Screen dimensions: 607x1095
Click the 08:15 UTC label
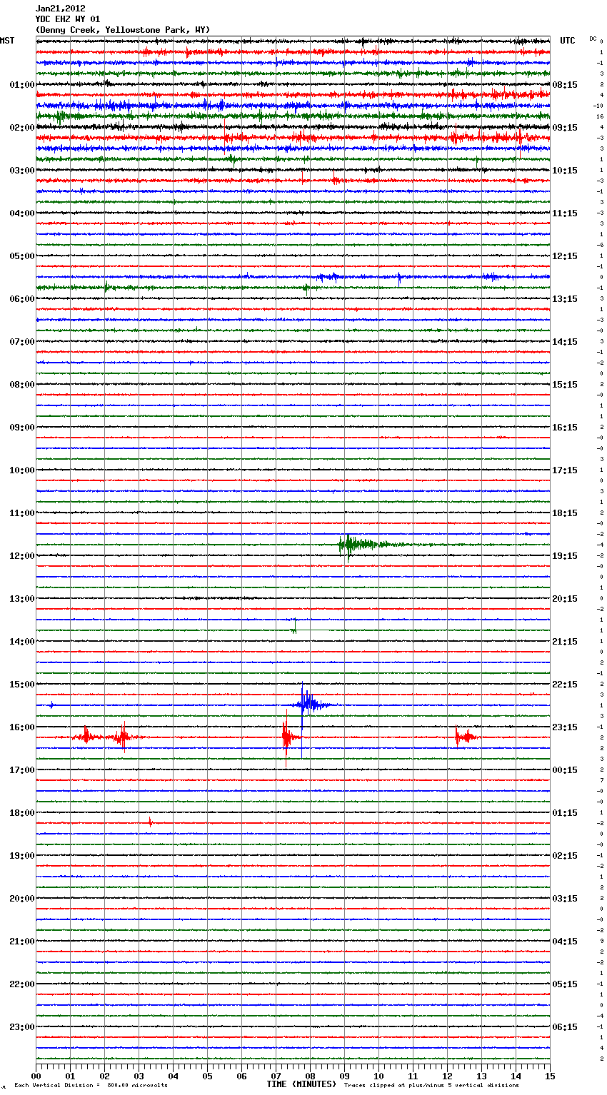click(x=565, y=85)
